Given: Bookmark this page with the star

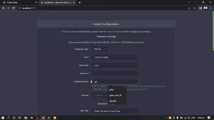Looking at the screenshot, I should [x=194, y=8].
